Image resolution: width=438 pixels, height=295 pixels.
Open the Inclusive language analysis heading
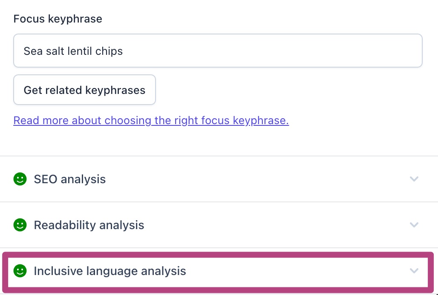pos(110,271)
